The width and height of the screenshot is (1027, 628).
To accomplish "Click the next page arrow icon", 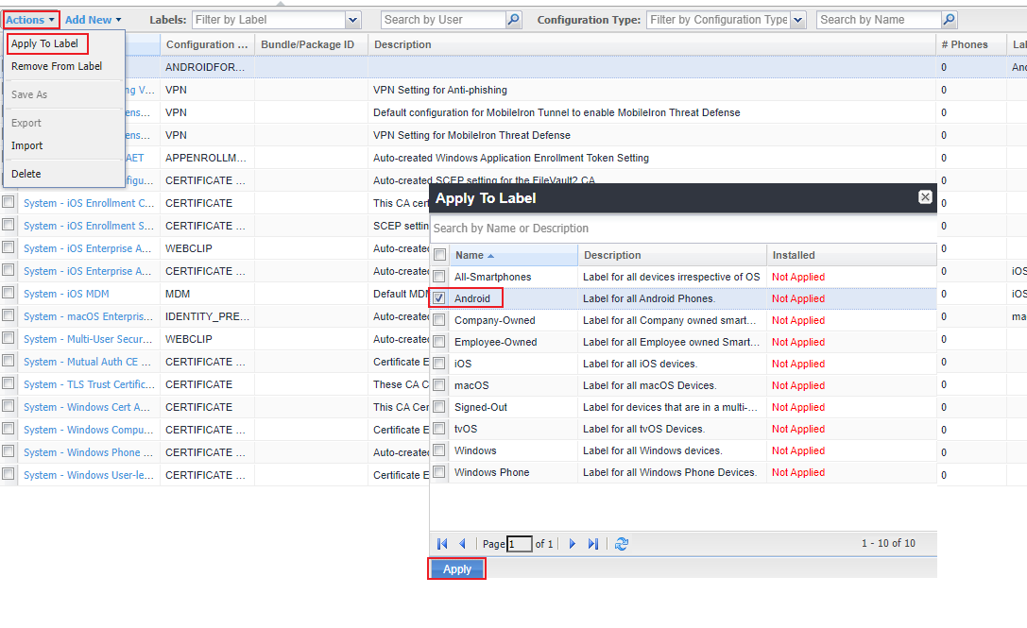I will 572,543.
